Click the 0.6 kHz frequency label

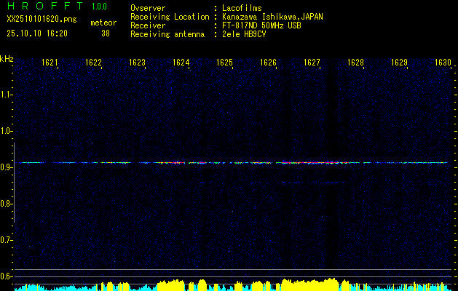(7, 276)
